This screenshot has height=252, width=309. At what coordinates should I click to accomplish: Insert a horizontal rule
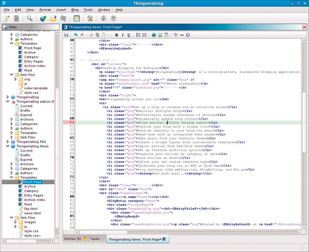[182, 35]
